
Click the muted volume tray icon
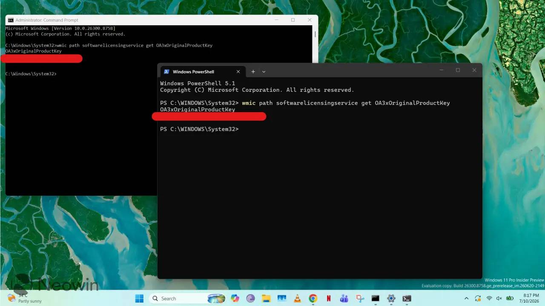(x=499, y=298)
